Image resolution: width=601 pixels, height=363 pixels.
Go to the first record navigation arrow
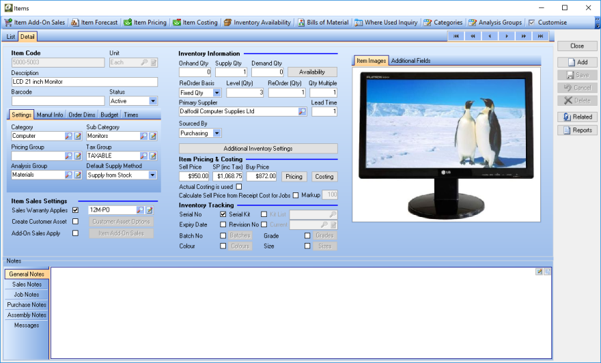pos(456,36)
